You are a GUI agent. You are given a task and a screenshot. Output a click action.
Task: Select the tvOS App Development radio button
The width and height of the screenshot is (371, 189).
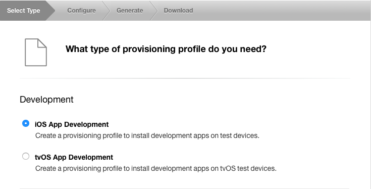pyautogui.click(x=26, y=156)
